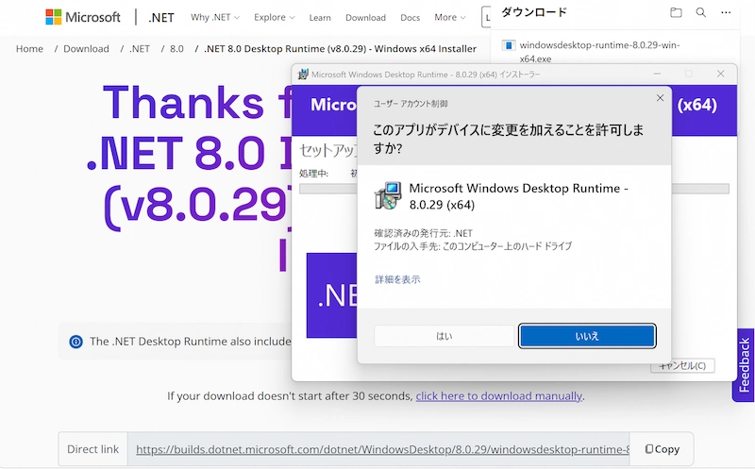This screenshot has height=469, width=755.
Task: Click the ダウンロード panel heading
Action: click(534, 12)
